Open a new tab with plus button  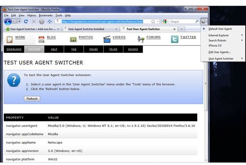[x=182, y=29]
